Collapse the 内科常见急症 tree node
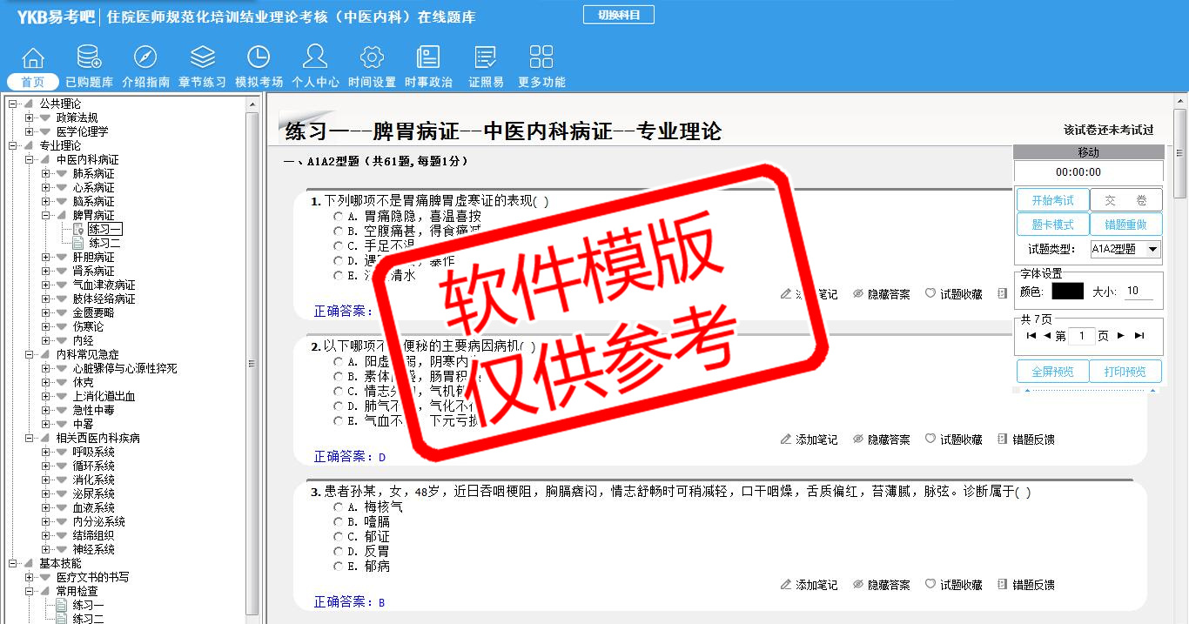Viewport: 1189px width, 624px height. coord(30,355)
